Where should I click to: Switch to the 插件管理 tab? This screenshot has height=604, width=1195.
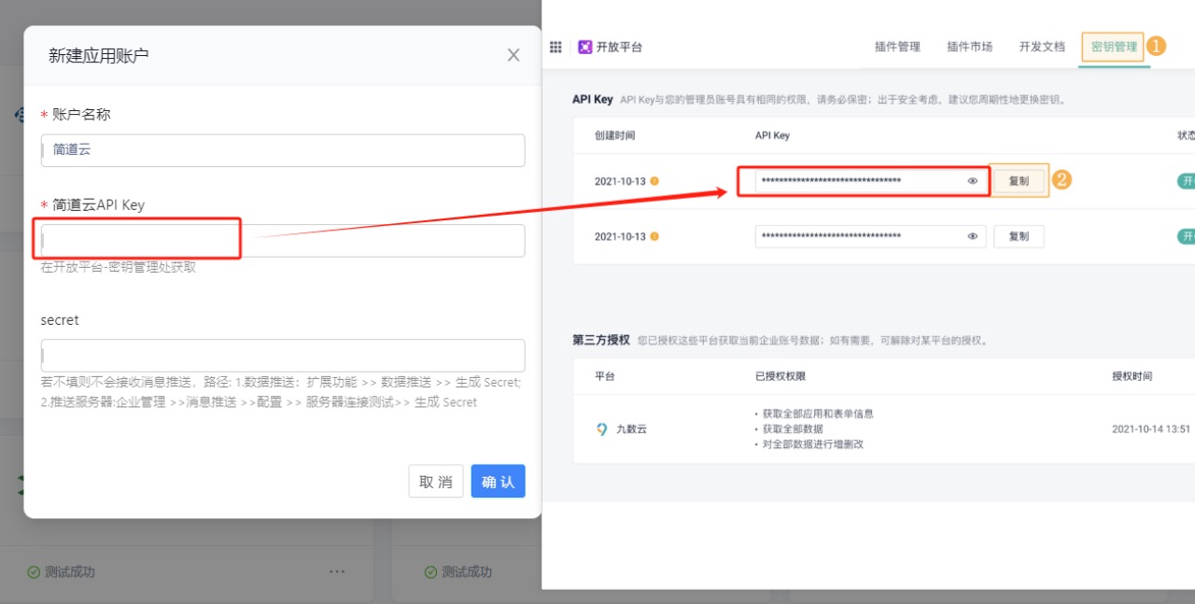(897, 47)
